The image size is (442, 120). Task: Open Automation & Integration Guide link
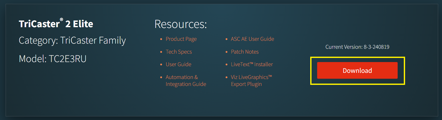(186, 81)
